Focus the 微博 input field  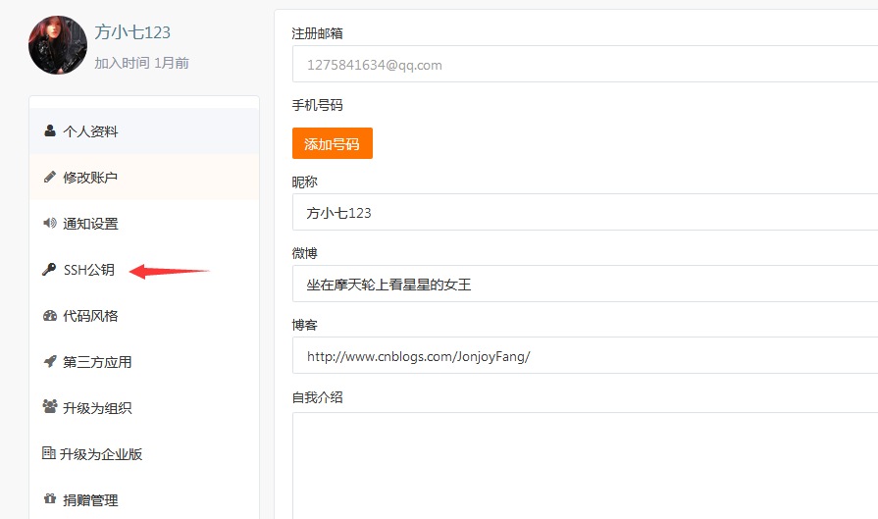585,284
